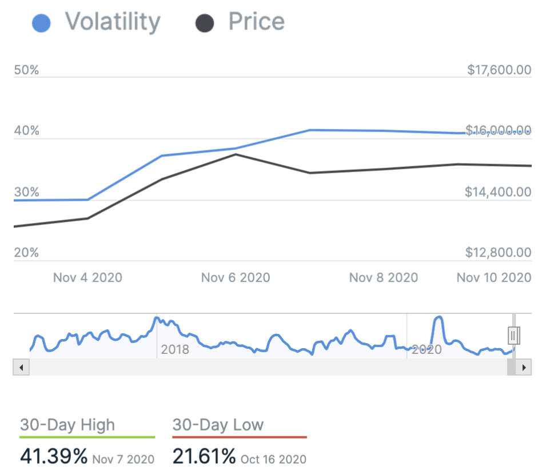Click the blue Volatility legend dot
The width and height of the screenshot is (542, 470).
pyautogui.click(x=41, y=23)
